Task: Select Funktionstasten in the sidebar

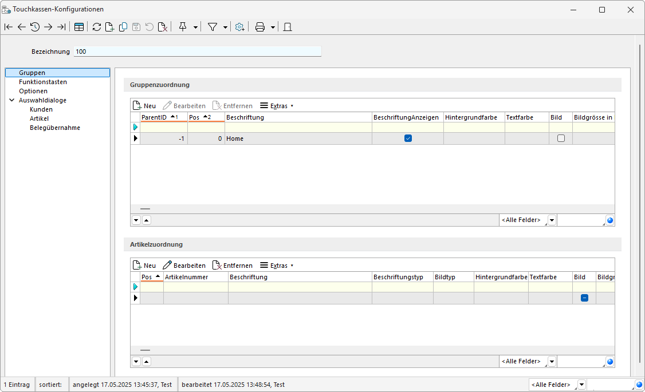Action: click(42, 82)
